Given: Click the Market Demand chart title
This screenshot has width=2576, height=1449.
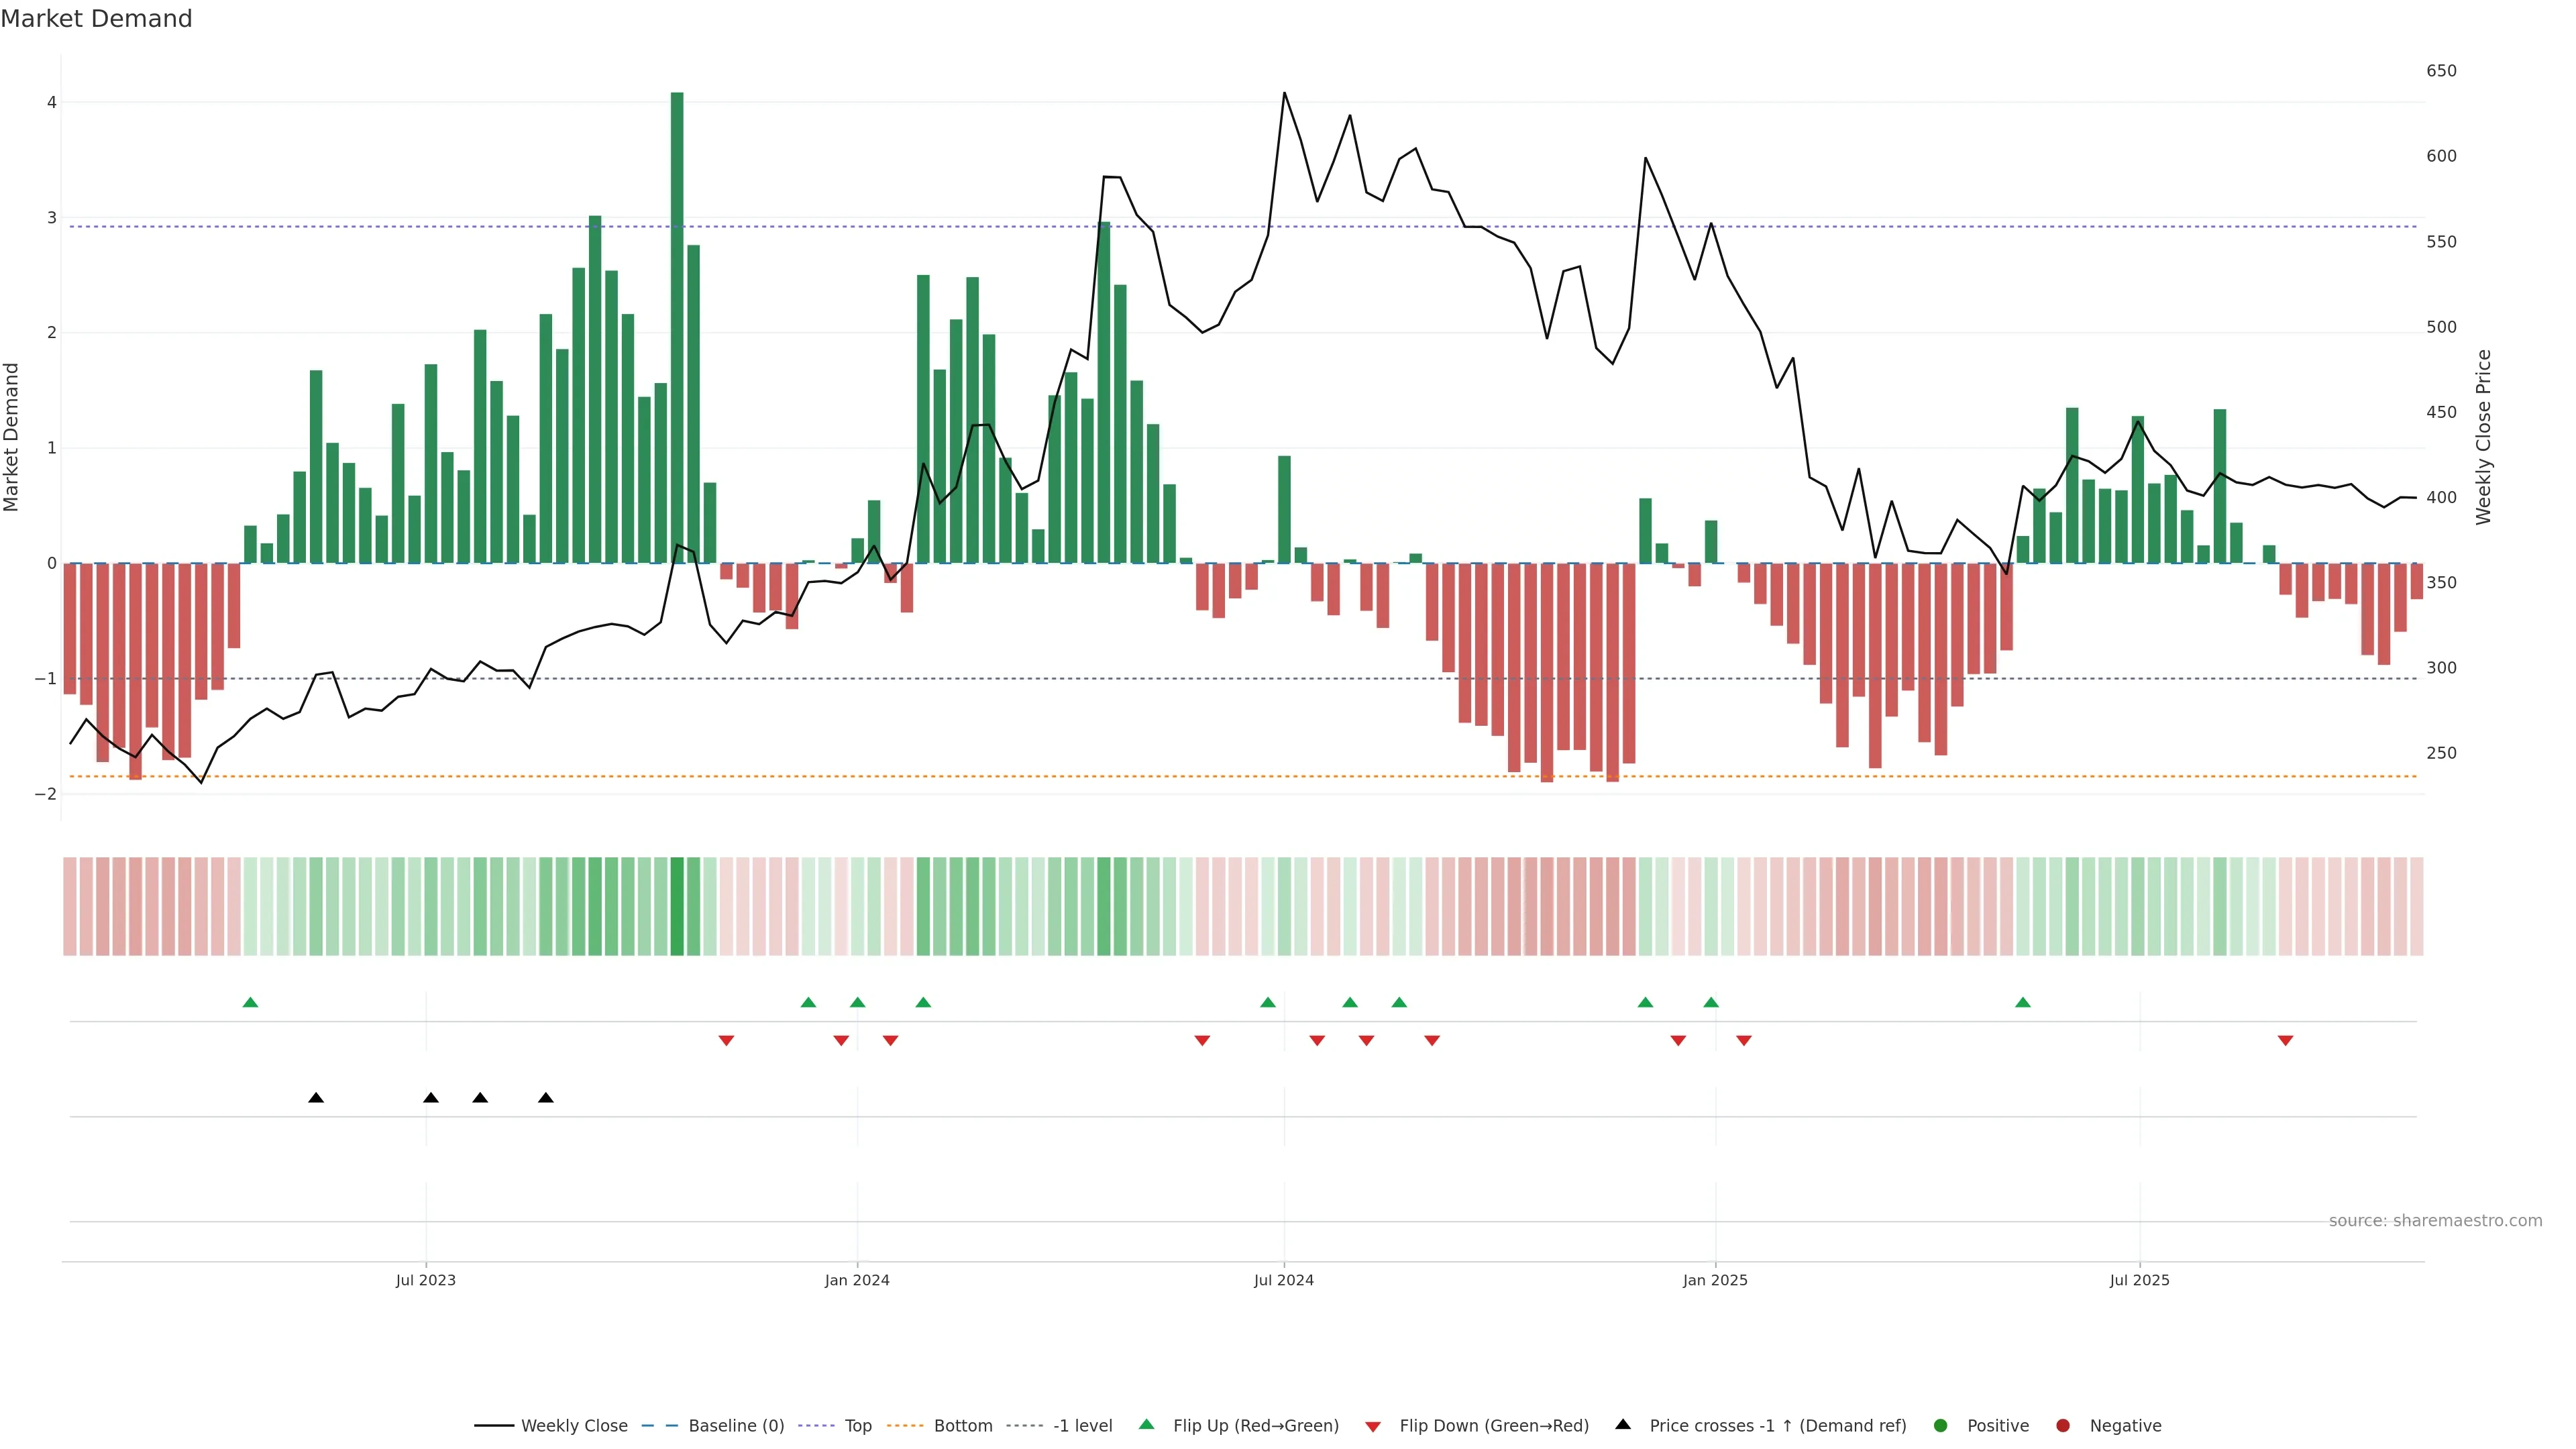Looking at the screenshot, I should coord(96,19).
